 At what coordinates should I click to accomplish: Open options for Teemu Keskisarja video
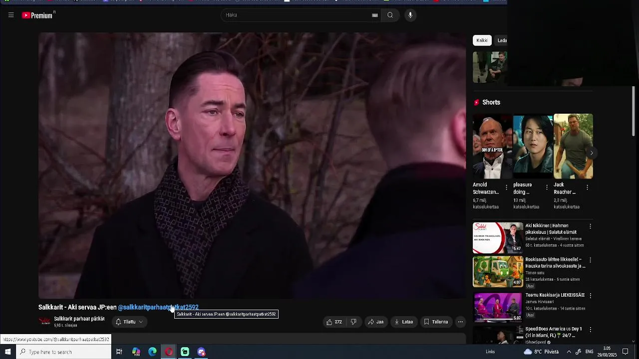[x=590, y=296]
